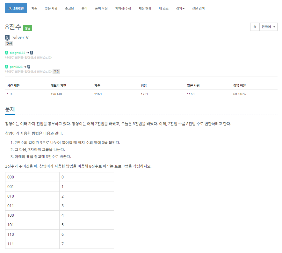This screenshot has width=282, height=253.
Task: Click the 문제 section heading
Action: 10,109
